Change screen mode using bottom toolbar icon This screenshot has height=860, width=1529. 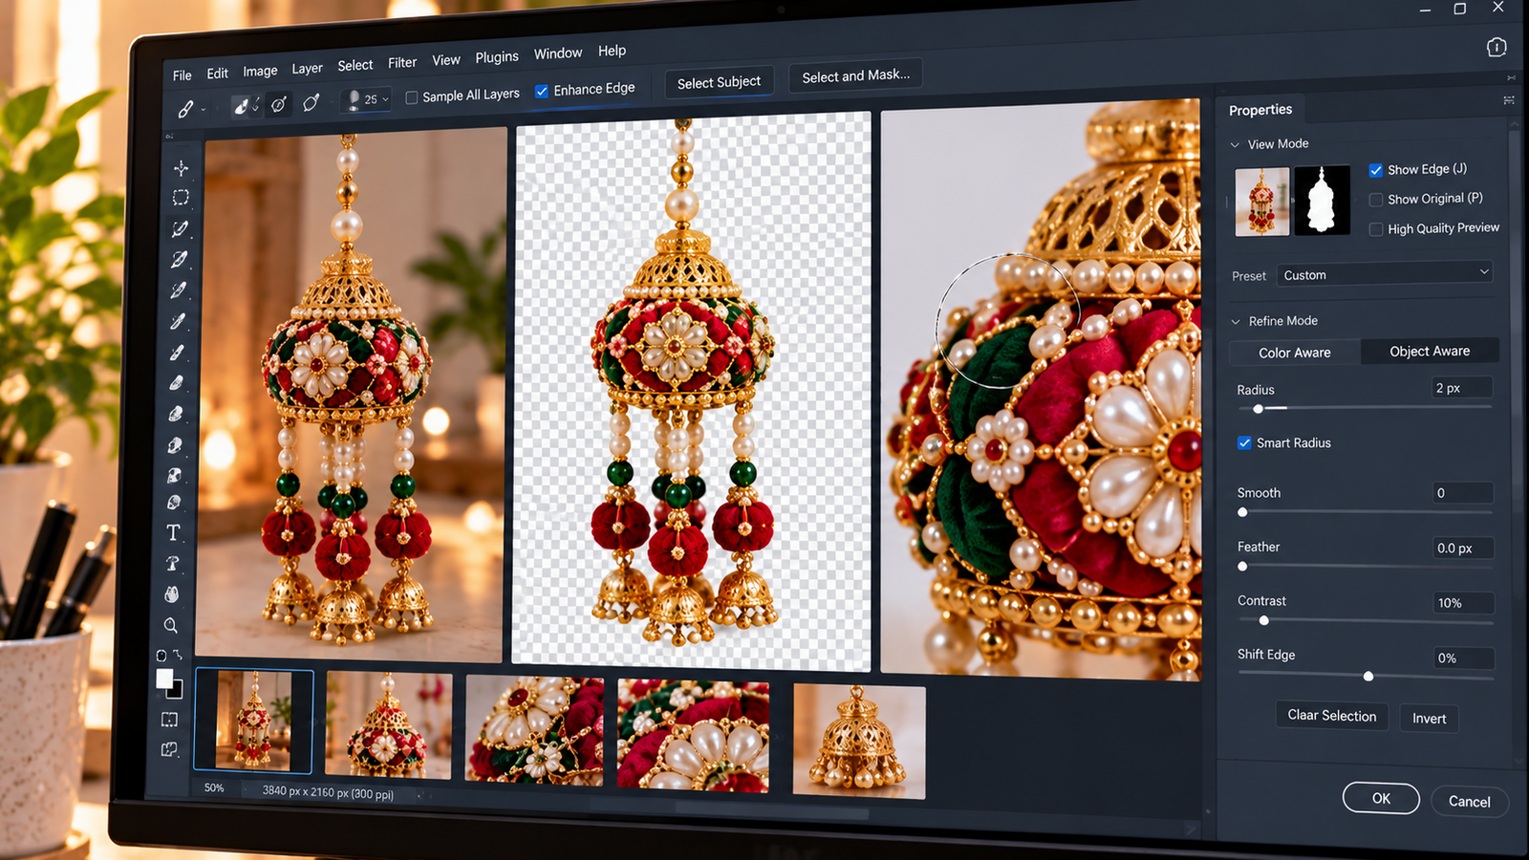coord(170,750)
